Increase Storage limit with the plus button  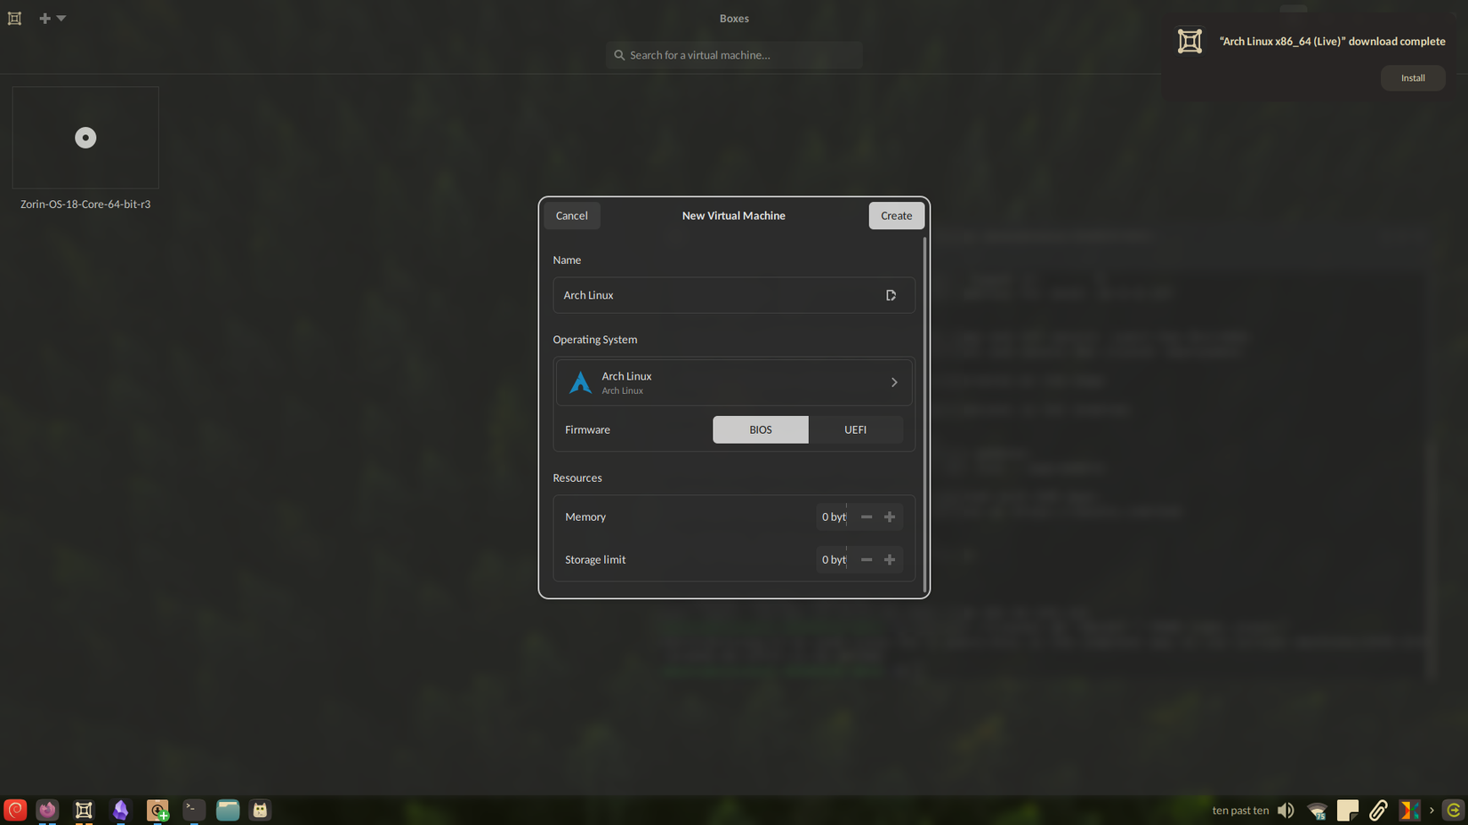point(889,559)
